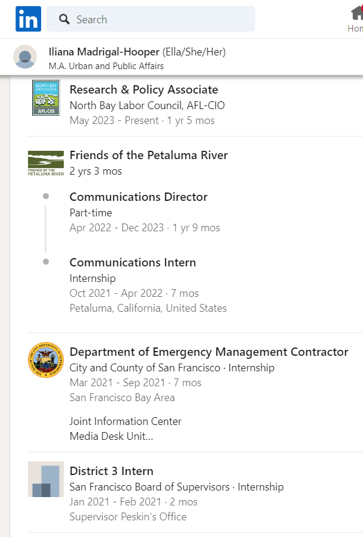Open North Bay Labor Council logo
The width and height of the screenshot is (363, 537).
pos(46,98)
